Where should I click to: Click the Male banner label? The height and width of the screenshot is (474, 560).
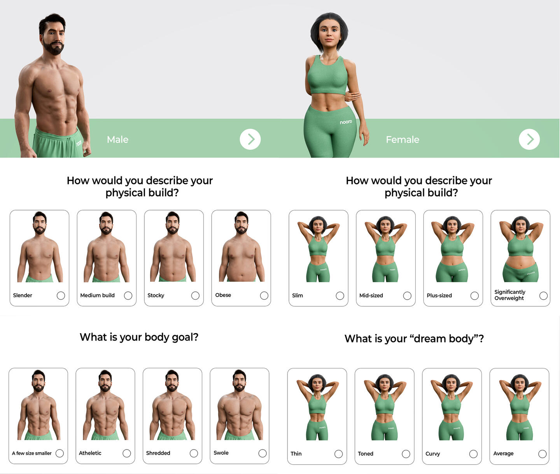coord(117,139)
